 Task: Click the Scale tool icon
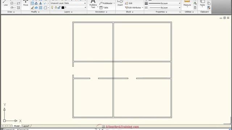pyautogui.click(x=32, y=3)
